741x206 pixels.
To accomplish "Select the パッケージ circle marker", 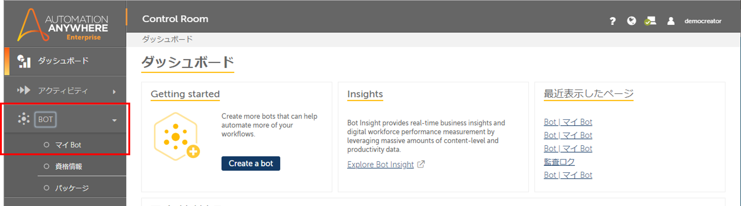I will point(46,188).
